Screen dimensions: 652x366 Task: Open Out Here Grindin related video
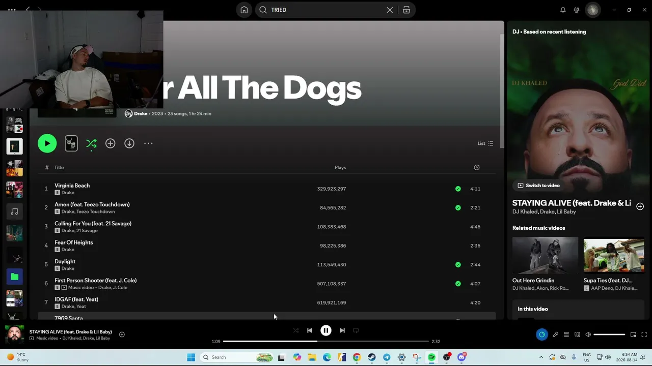pyautogui.click(x=545, y=255)
